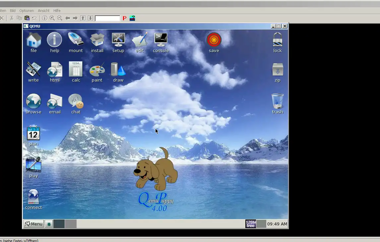Click the empty toolbar text field
The height and width of the screenshot is (242, 380).
click(107, 19)
